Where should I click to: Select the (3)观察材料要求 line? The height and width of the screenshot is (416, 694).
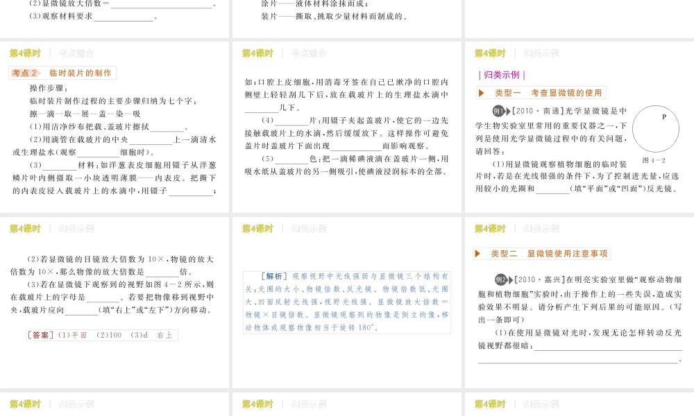click(94, 17)
